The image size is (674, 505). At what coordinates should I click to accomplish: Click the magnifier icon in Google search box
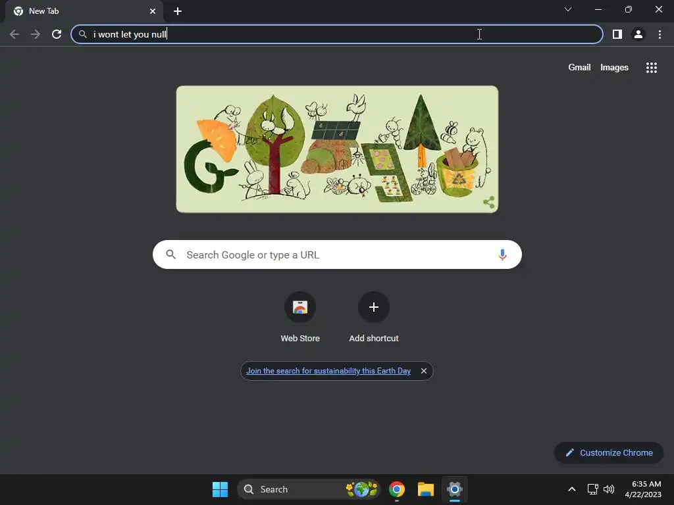click(170, 254)
